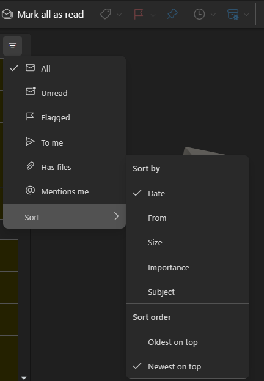The image size is (264, 381).
Task: Toggle the filter menu button
Action: click(x=13, y=46)
